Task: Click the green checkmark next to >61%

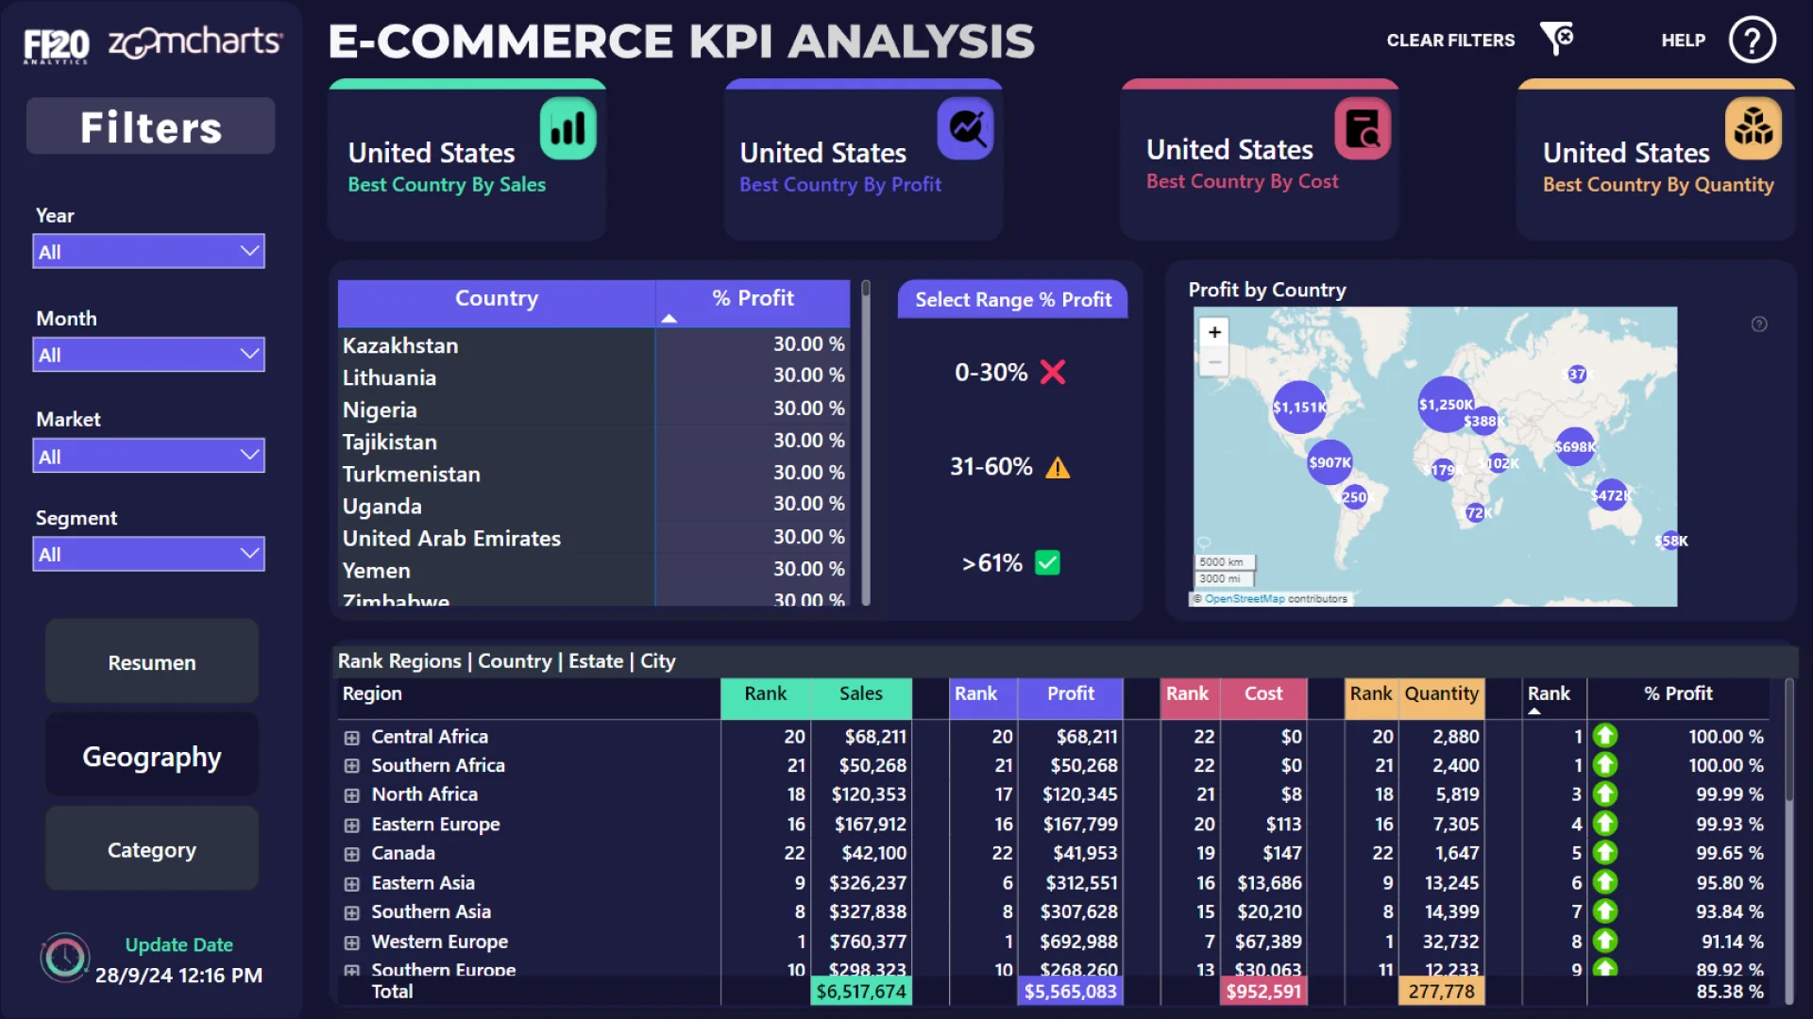Action: (x=1047, y=562)
